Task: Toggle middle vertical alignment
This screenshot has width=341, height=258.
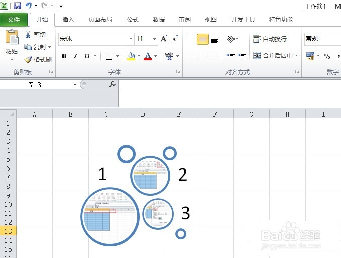Action: click(203, 39)
